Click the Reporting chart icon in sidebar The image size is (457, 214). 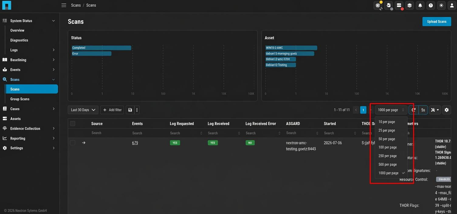[x=5, y=138]
